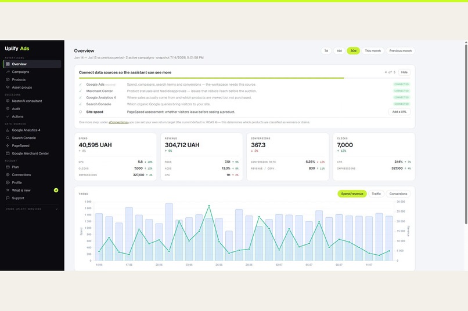Hide the connect data sources panel

pos(404,72)
